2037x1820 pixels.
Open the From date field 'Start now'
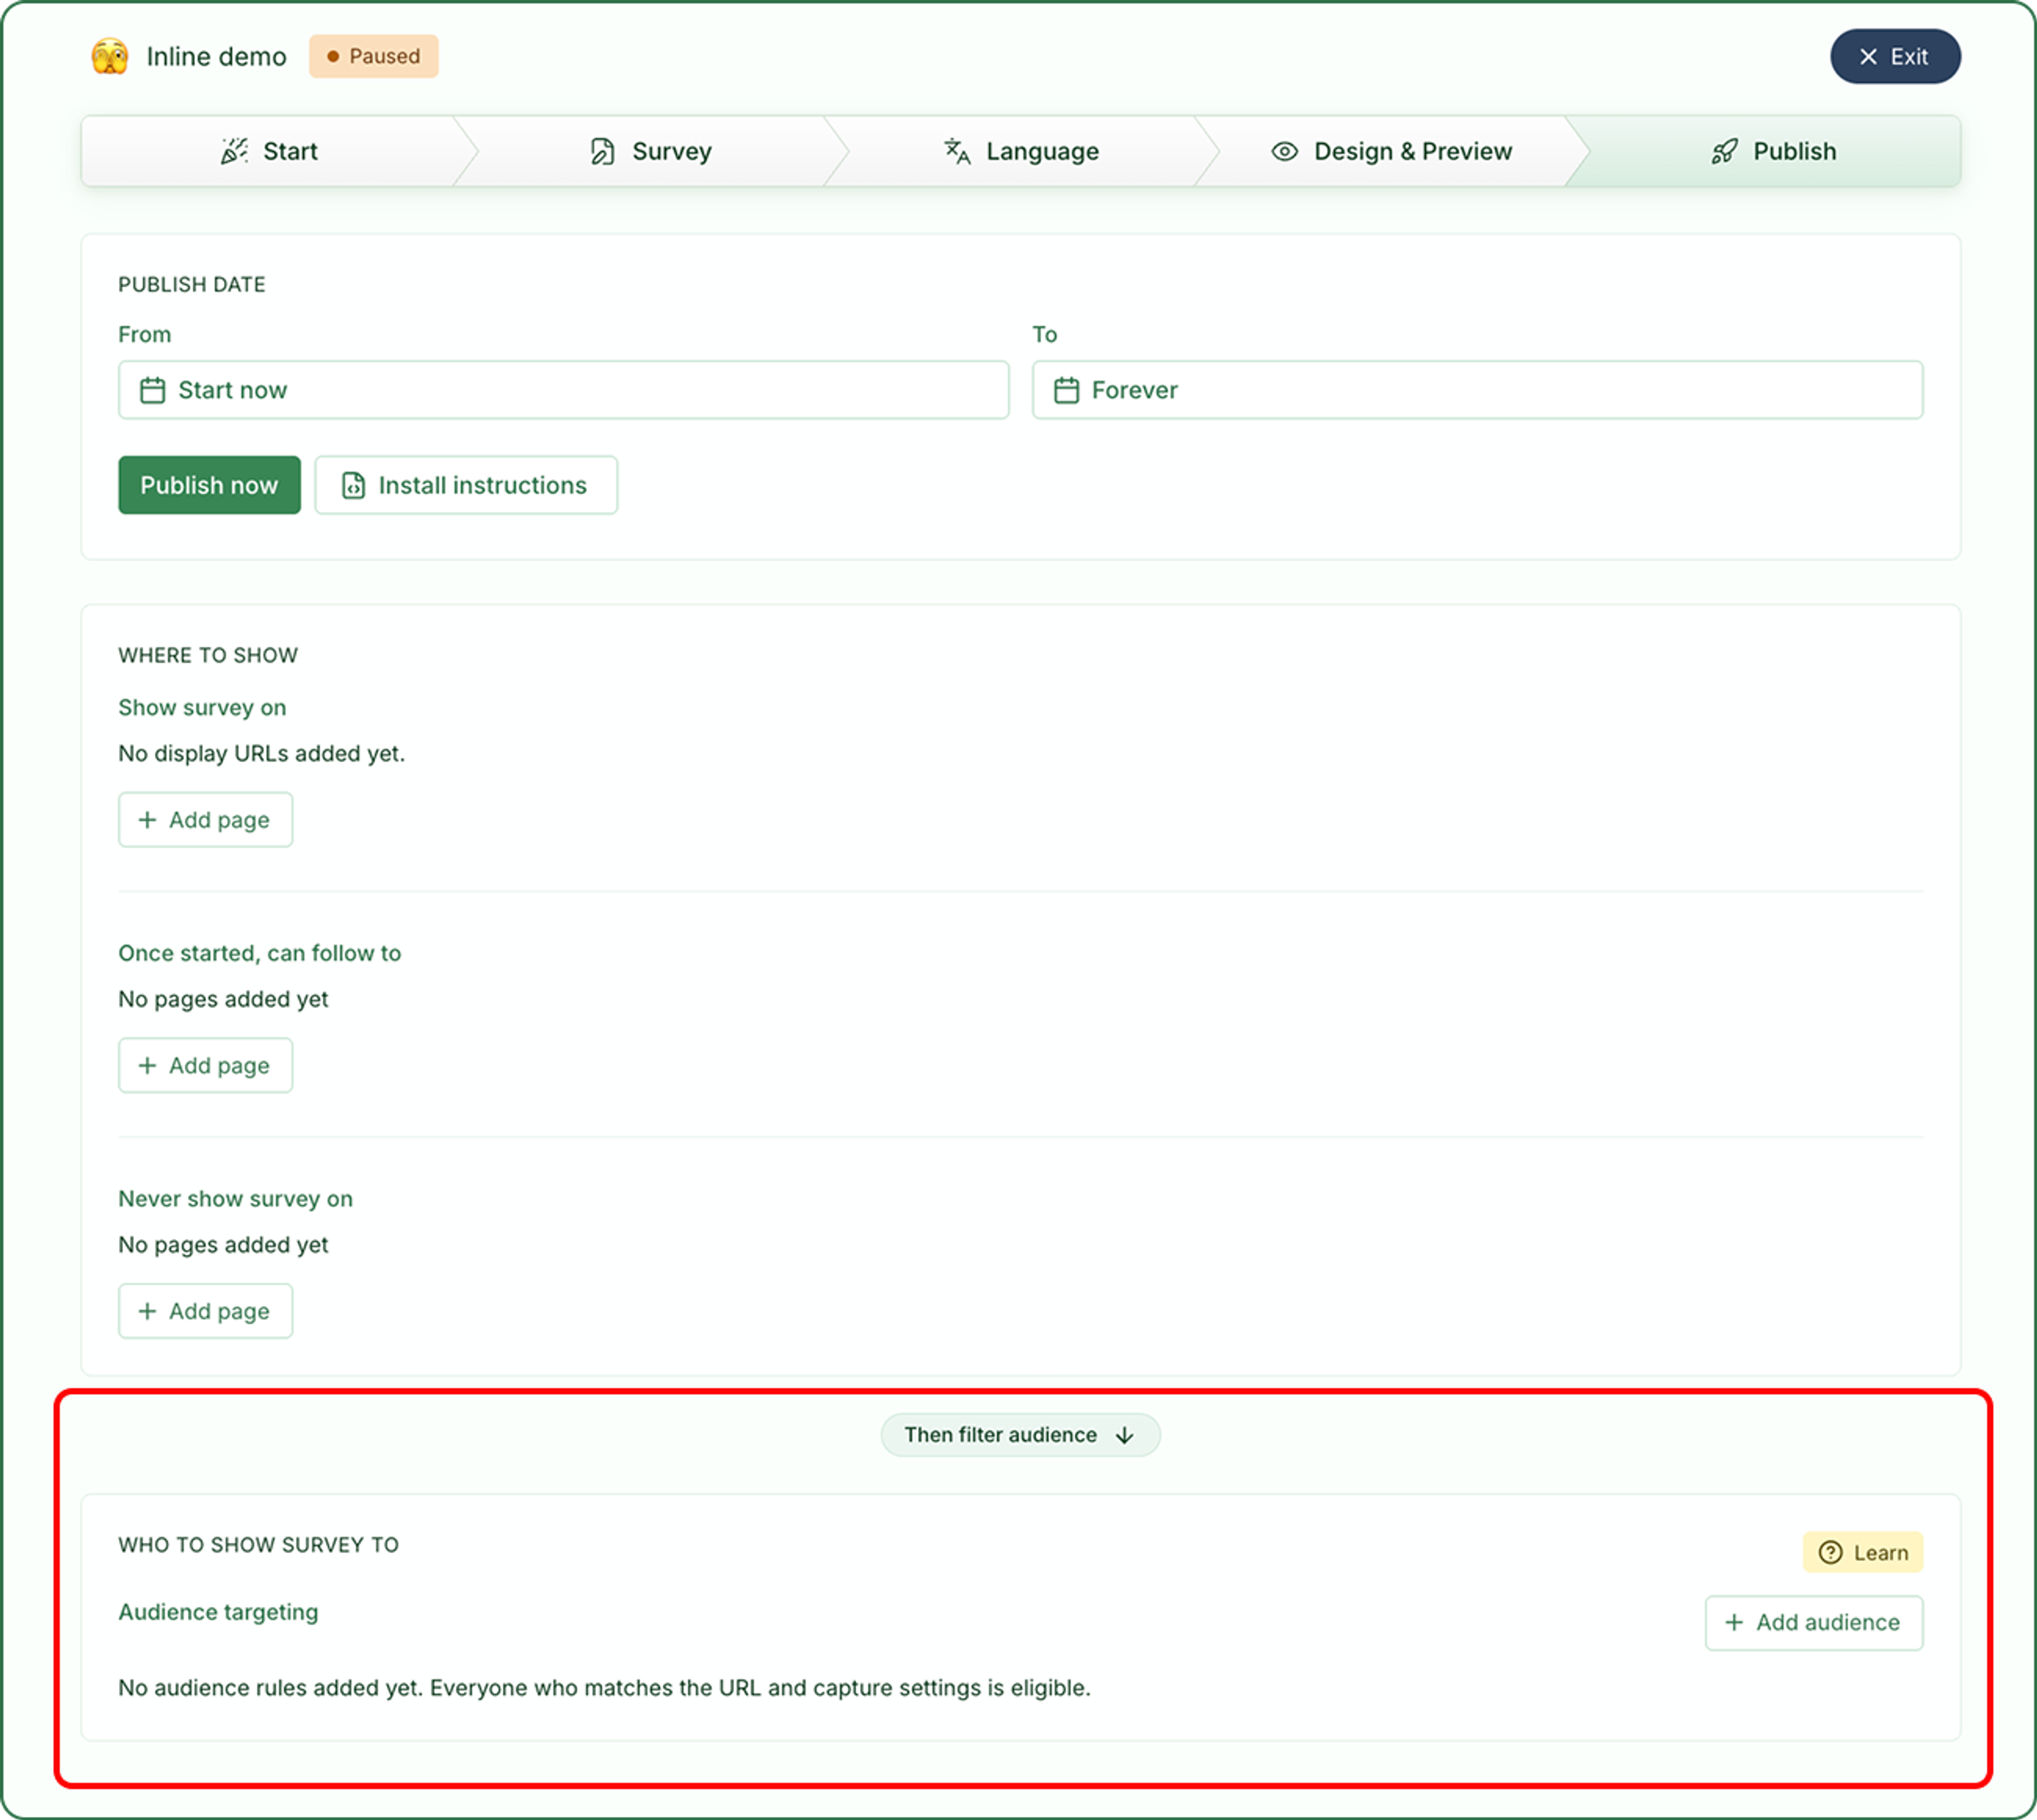[563, 390]
